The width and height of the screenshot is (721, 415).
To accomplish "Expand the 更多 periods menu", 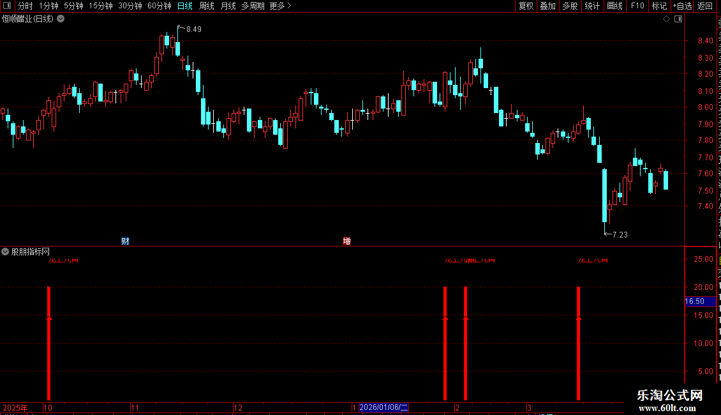I will (x=280, y=6).
